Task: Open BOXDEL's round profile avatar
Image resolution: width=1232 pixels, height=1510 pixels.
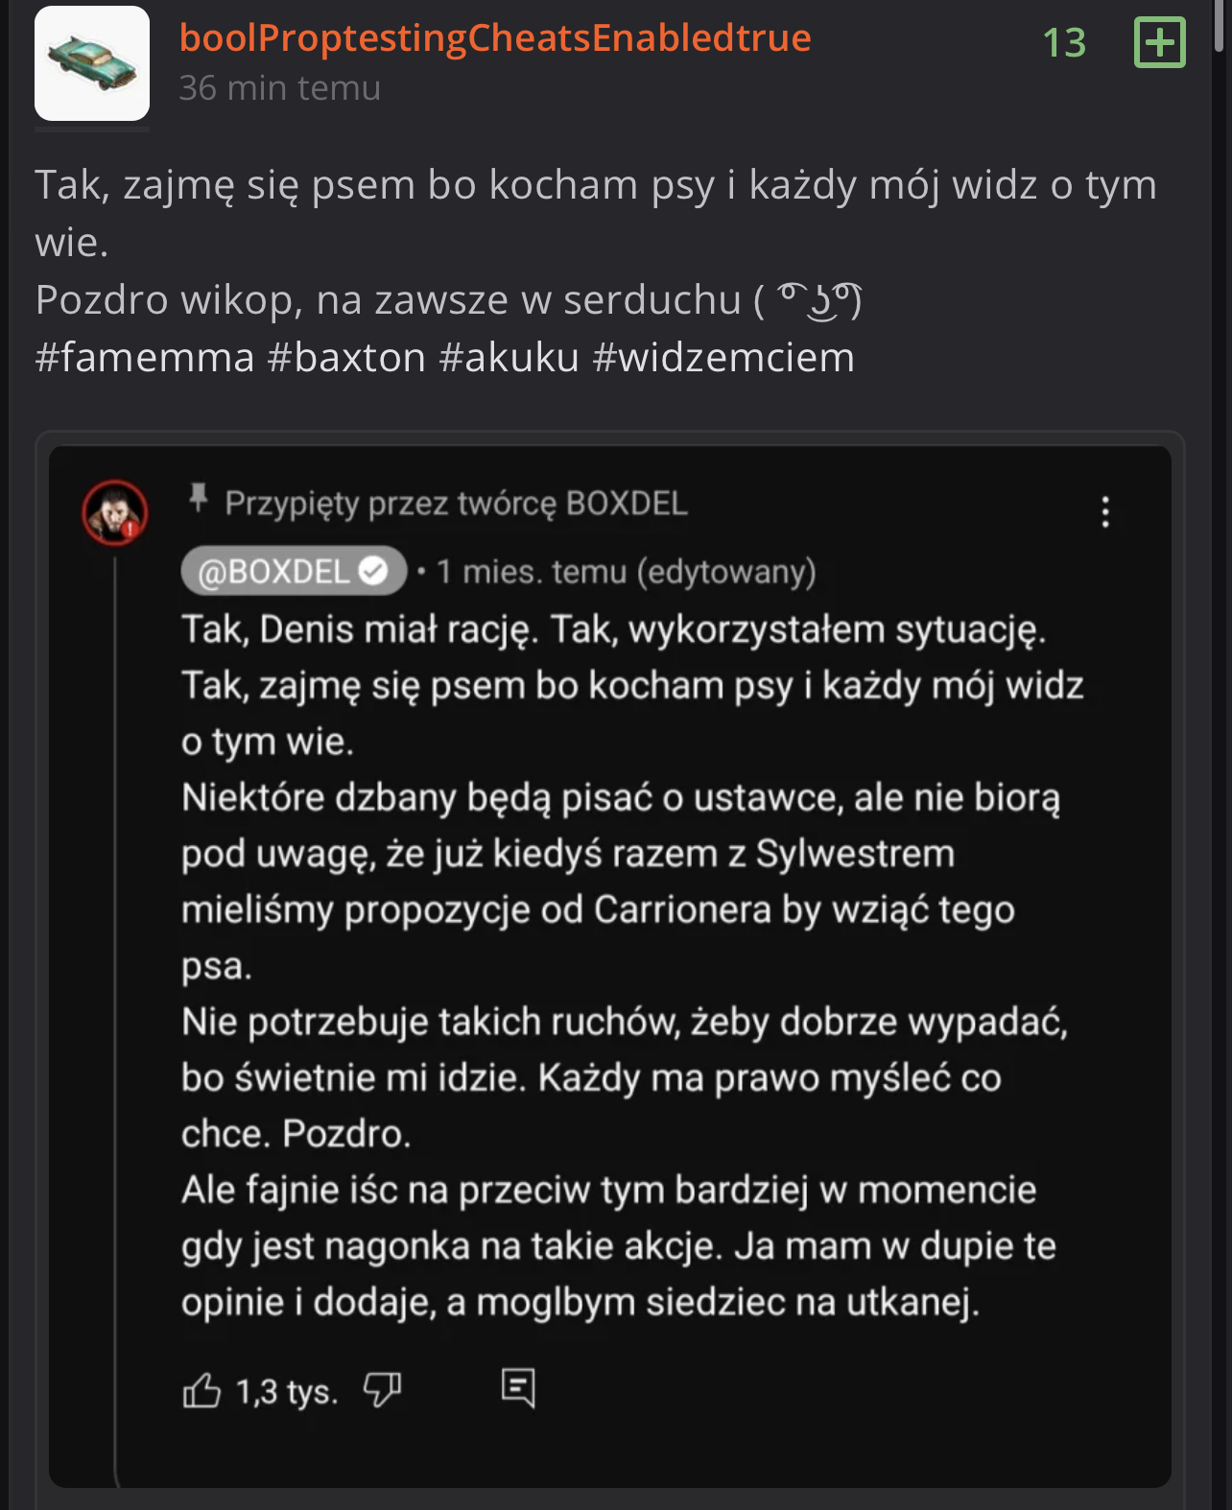Action: [x=115, y=512]
